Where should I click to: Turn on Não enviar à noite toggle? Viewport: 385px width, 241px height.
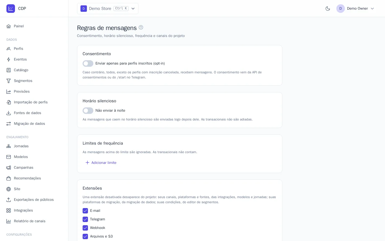pyautogui.click(x=88, y=111)
